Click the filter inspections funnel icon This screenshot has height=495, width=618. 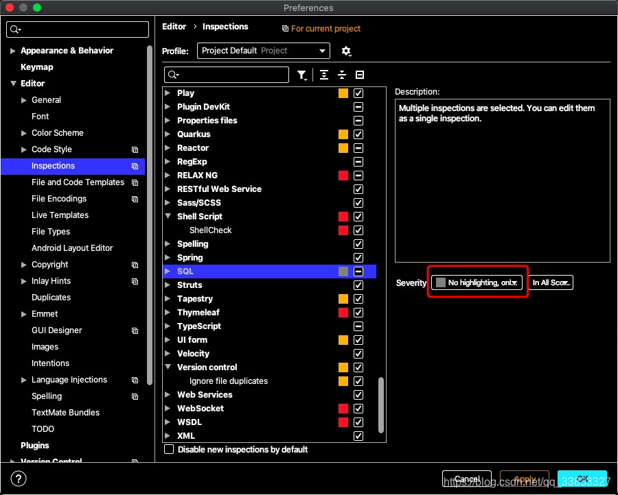301,75
